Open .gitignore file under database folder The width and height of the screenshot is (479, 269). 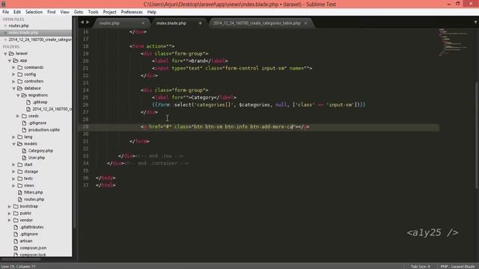click(x=37, y=123)
